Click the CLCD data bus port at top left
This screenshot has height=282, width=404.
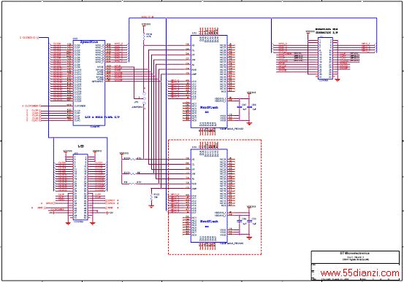click(x=29, y=38)
